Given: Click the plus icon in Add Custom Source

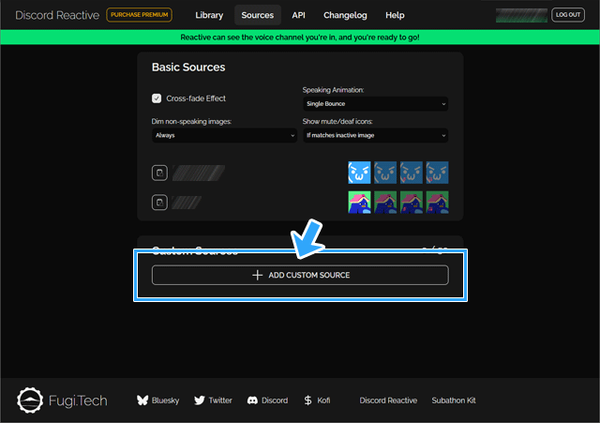Looking at the screenshot, I should point(258,275).
